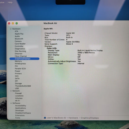Click the green full-screen window button
The image size is (129, 129).
pos(17,23)
